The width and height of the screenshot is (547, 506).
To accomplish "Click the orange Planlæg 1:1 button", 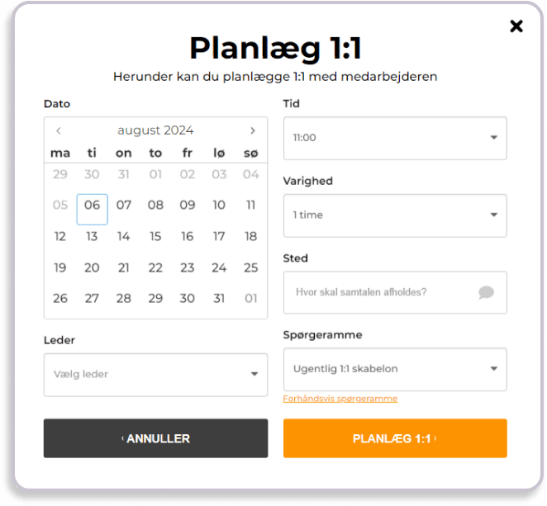I will point(395,438).
